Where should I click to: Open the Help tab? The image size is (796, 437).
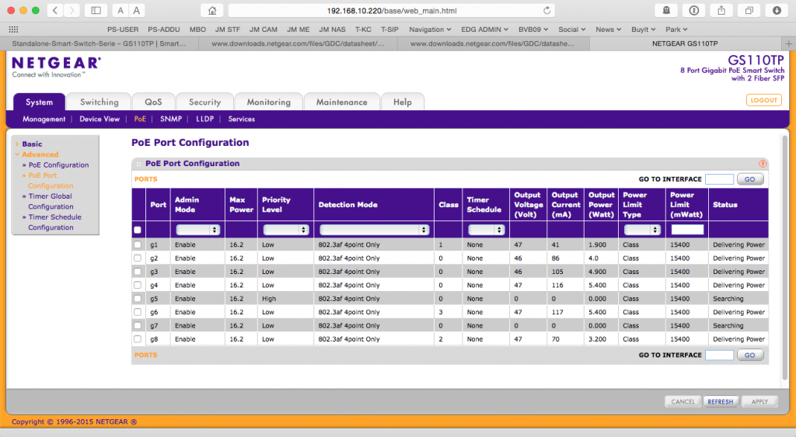(x=403, y=102)
